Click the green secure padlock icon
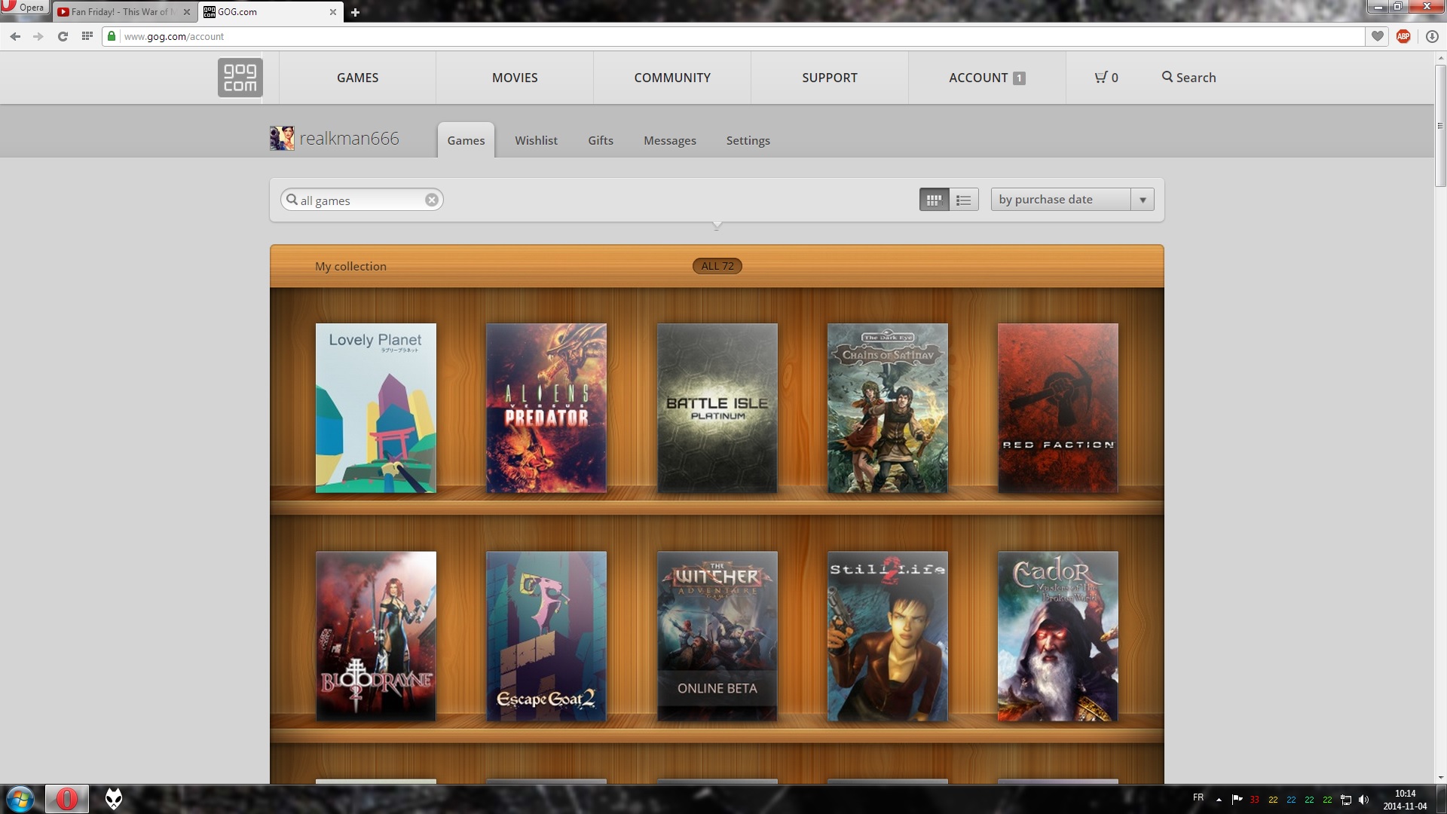1447x814 pixels. [112, 36]
